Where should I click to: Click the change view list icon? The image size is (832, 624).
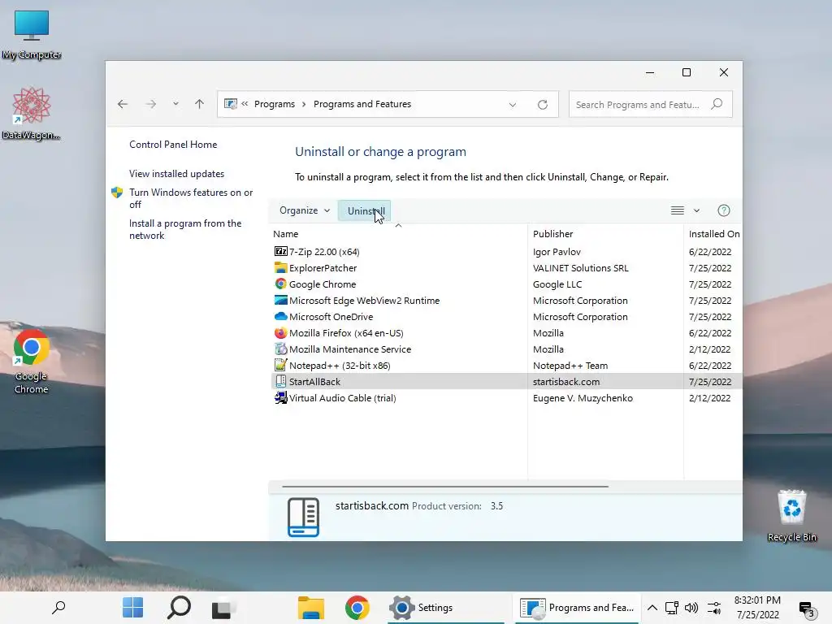[x=678, y=210]
